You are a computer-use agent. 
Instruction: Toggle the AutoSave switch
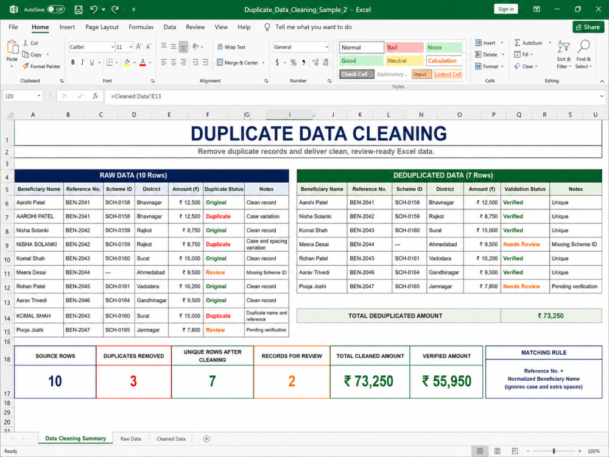[56, 9]
